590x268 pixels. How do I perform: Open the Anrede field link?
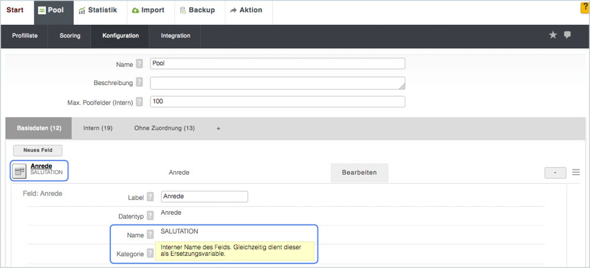41,166
